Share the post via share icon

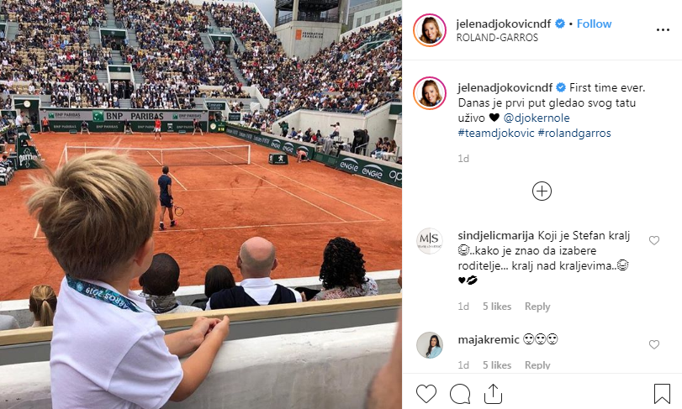point(494,393)
